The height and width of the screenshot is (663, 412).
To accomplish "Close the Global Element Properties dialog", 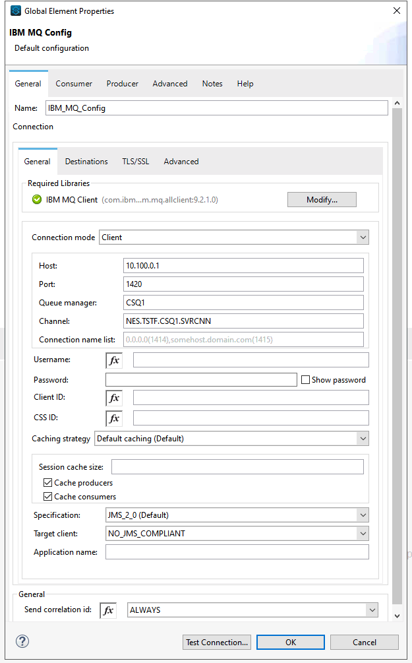I will (x=396, y=11).
